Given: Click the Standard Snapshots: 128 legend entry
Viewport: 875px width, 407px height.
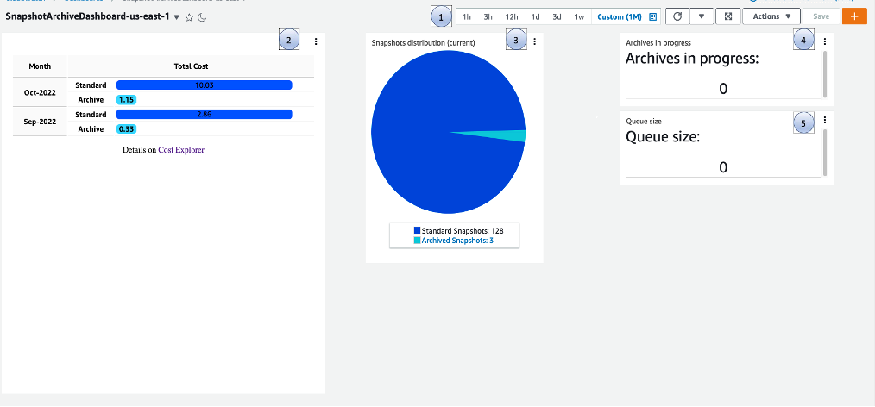Looking at the screenshot, I should tap(459, 231).
